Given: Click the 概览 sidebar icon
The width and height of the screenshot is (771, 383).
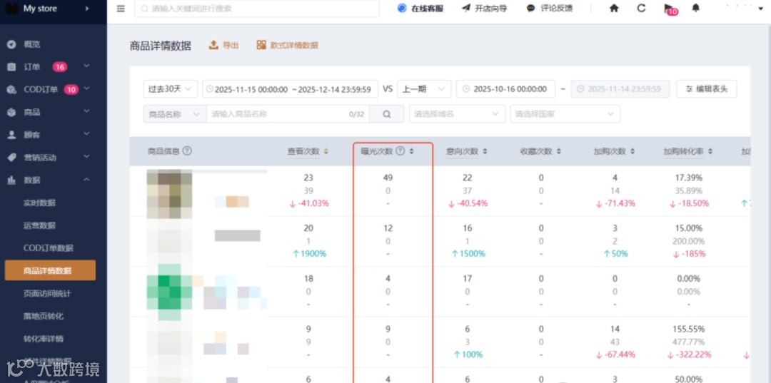Looking at the screenshot, I should [x=11, y=44].
